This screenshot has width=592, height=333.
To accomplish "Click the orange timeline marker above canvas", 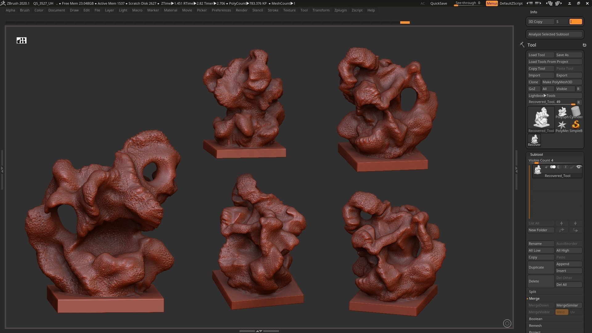I will point(405,23).
